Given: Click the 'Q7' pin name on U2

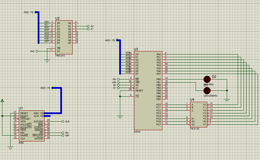Looking at the screenshot, I should click(70, 43).
